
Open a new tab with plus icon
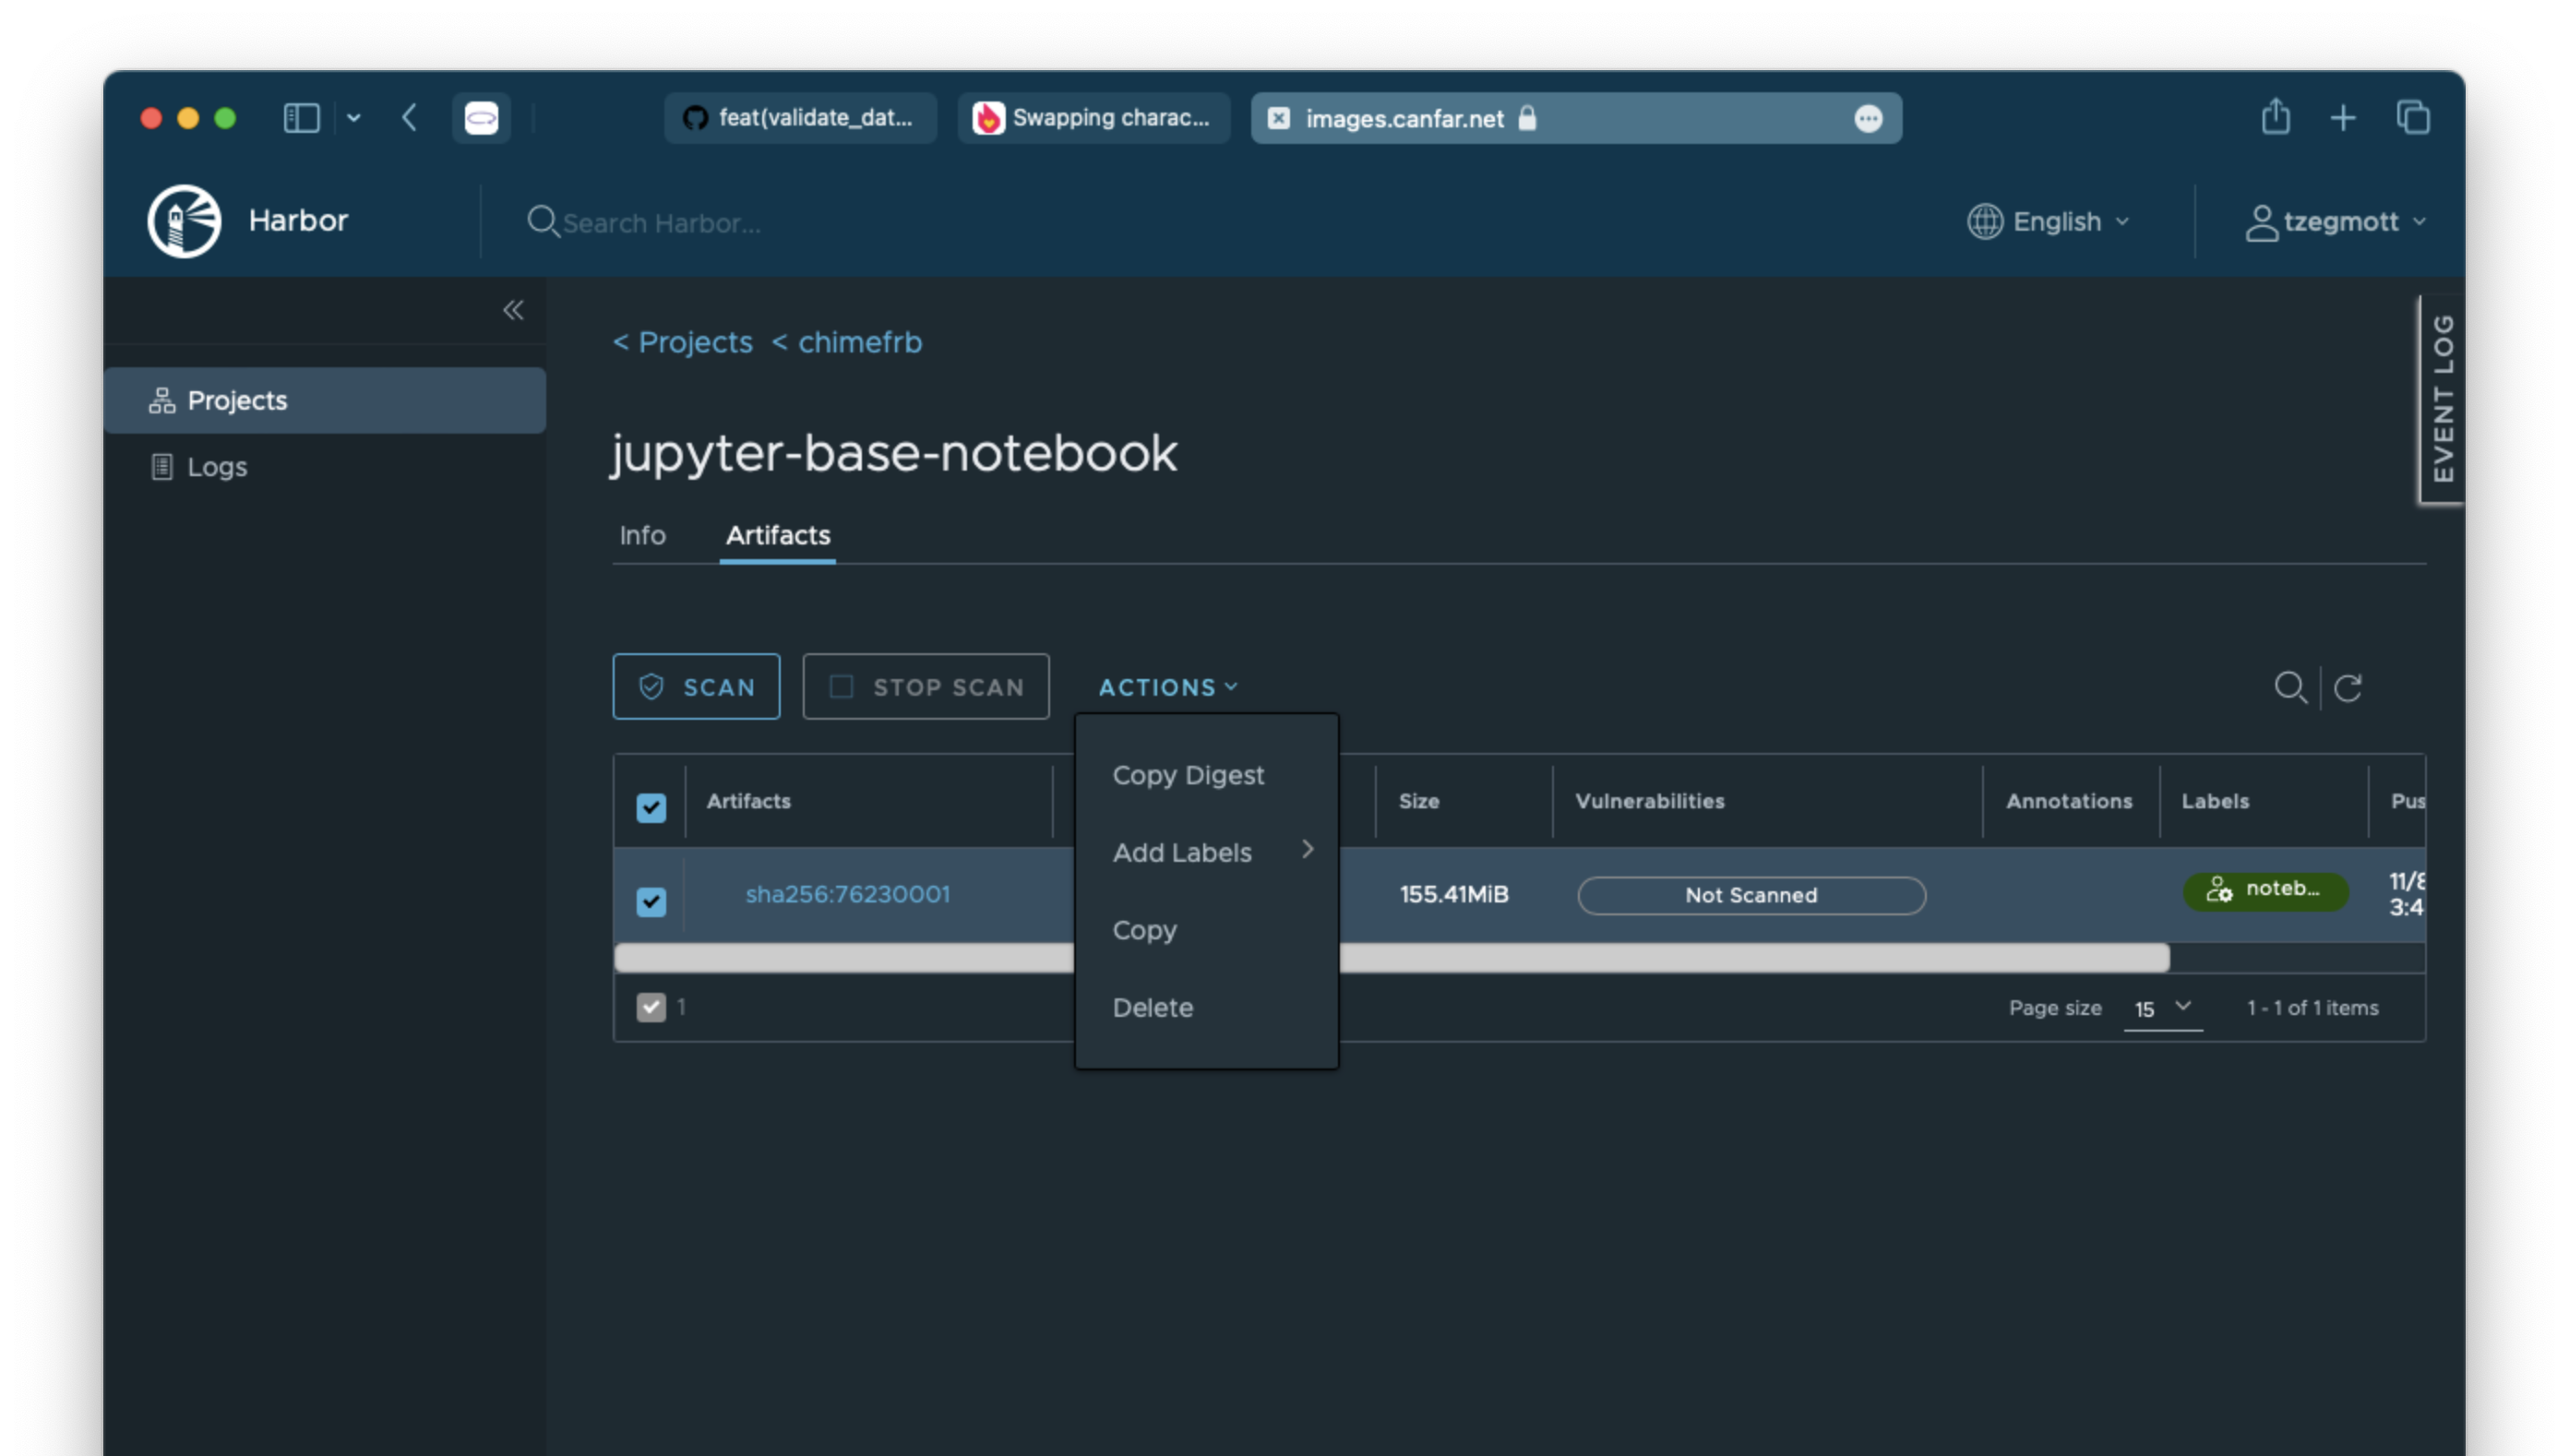pyautogui.click(x=2342, y=118)
